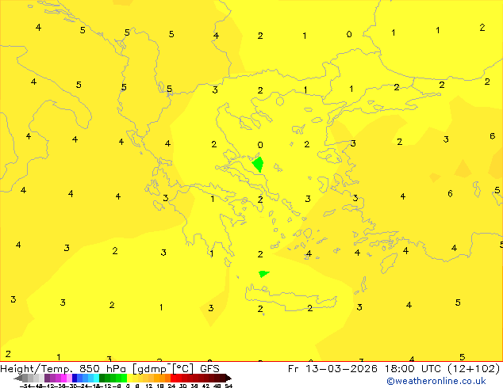
Task: Click the 0 value just above Euboea
Action: tap(260, 145)
